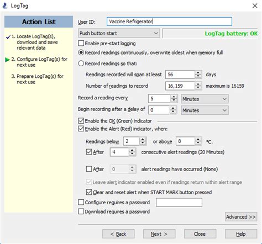Click the "maximum is 16159" text
262x244 pixels.
point(225,86)
